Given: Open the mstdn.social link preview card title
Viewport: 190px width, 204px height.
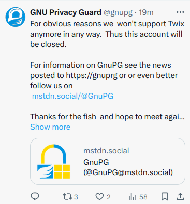Looking at the screenshot, I should tap(128, 167).
